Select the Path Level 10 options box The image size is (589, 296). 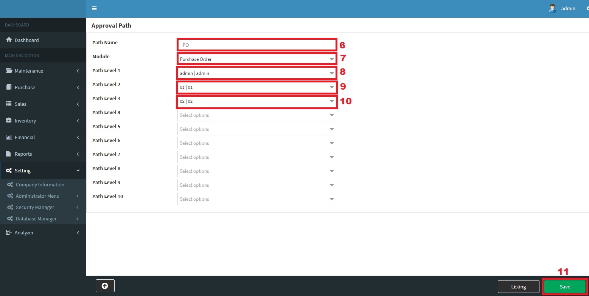pyautogui.click(x=256, y=199)
